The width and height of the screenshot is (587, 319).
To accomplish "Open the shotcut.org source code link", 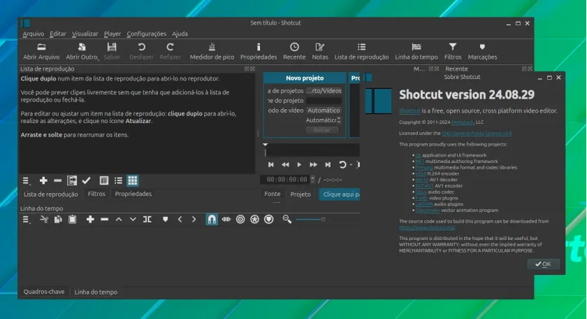I will pos(427,227).
